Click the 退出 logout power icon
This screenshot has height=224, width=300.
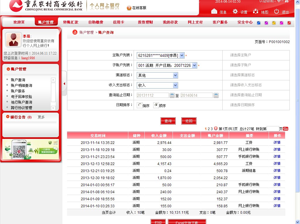coord(277,11)
